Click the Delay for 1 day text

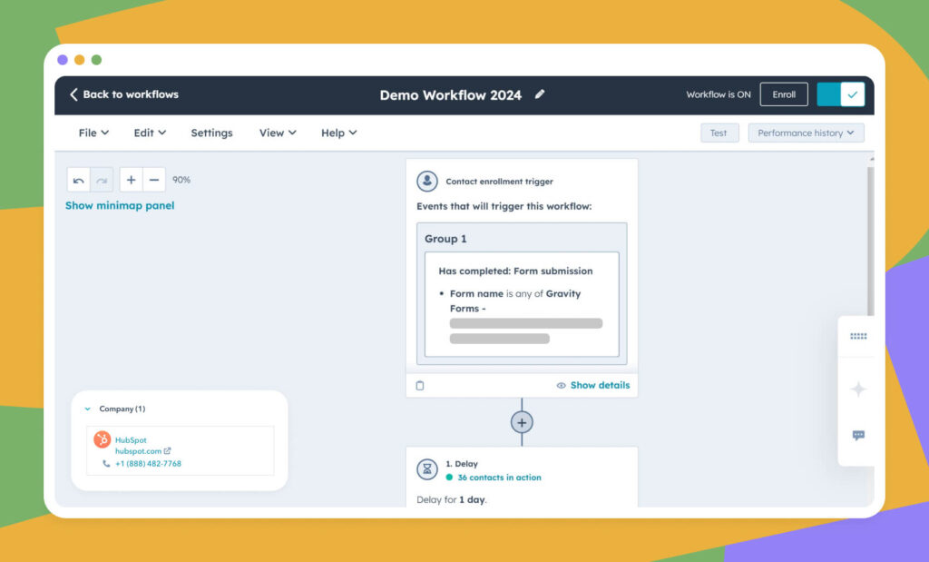tap(452, 499)
